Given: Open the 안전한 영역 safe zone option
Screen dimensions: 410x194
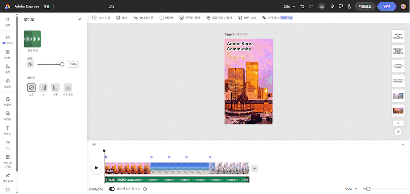Looking at the screenshot, I should click(x=190, y=18).
